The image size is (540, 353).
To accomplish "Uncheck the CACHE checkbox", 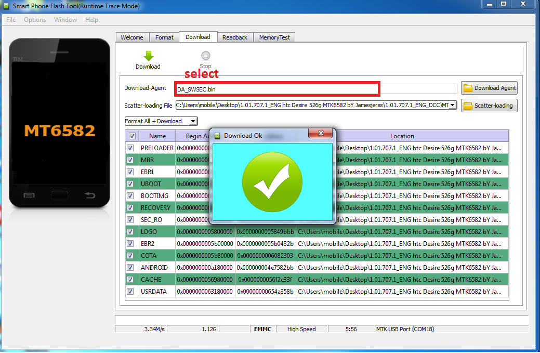I will point(130,280).
